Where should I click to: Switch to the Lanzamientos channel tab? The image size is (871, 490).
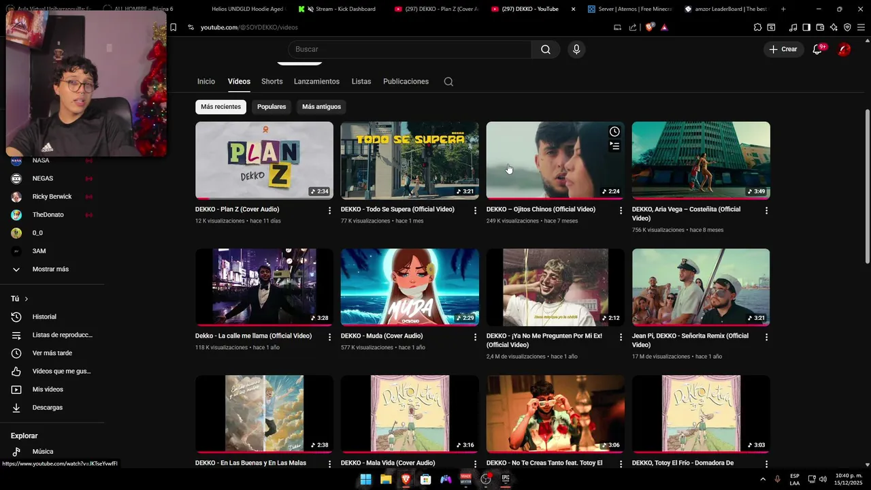pyautogui.click(x=316, y=82)
